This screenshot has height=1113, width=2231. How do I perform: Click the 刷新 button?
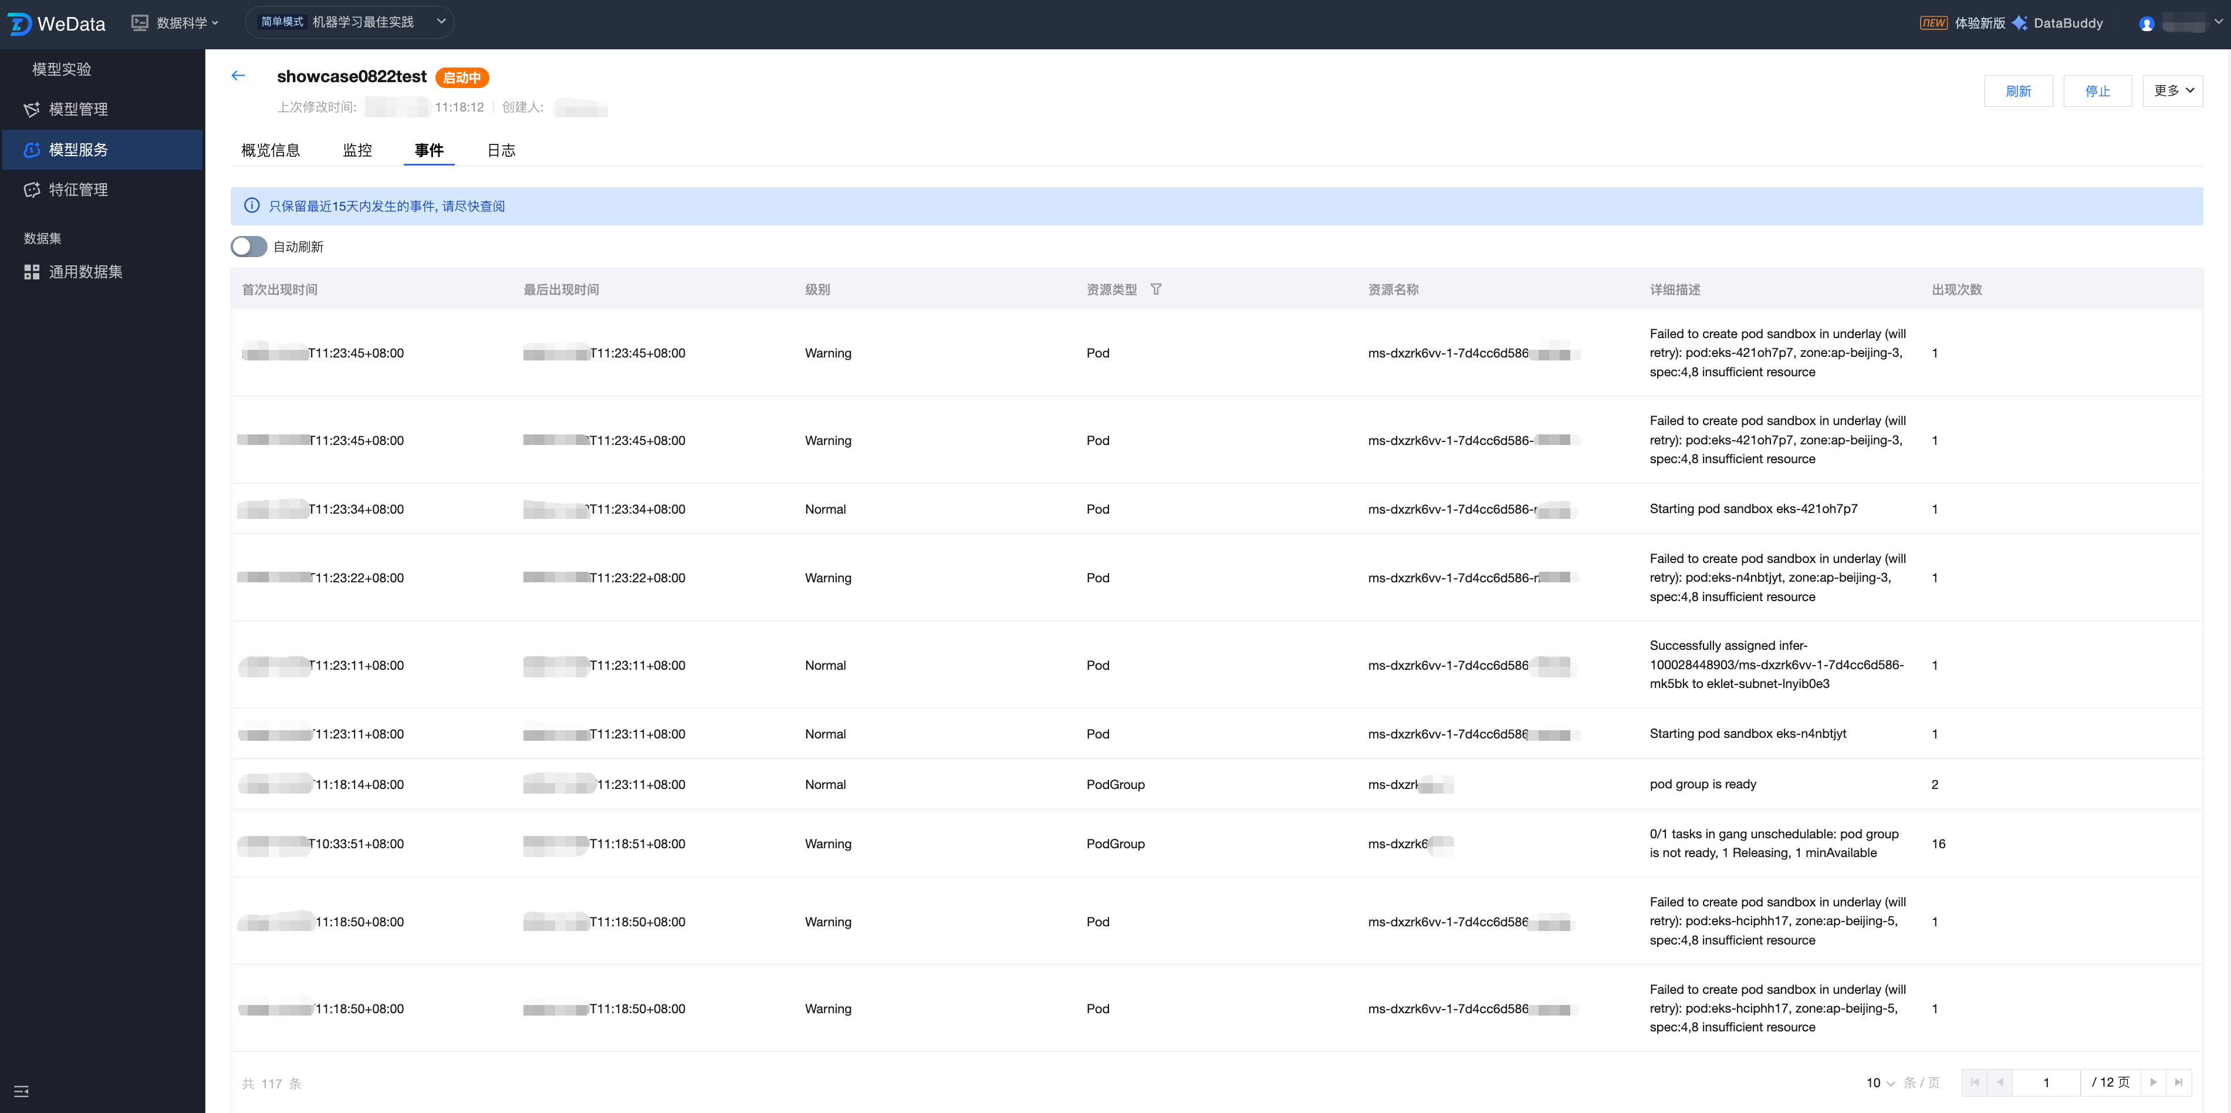tap(2018, 91)
